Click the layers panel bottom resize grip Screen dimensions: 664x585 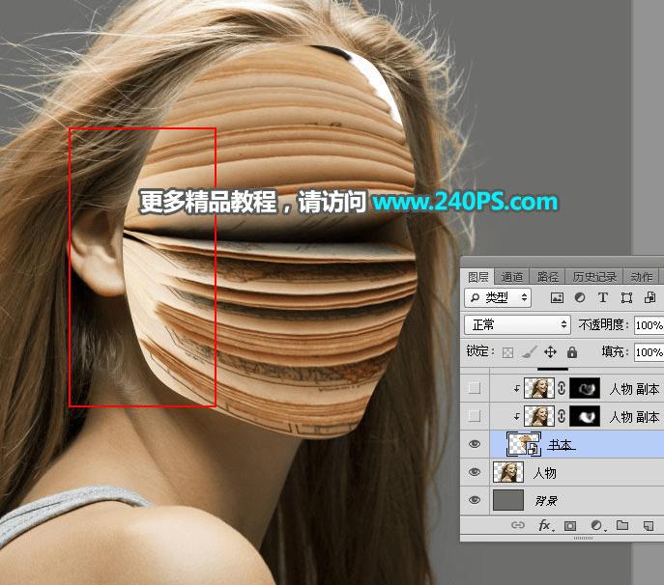583,538
